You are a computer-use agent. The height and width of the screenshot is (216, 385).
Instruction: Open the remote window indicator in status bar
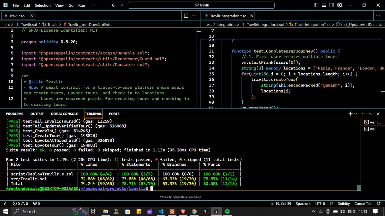pos(5,204)
